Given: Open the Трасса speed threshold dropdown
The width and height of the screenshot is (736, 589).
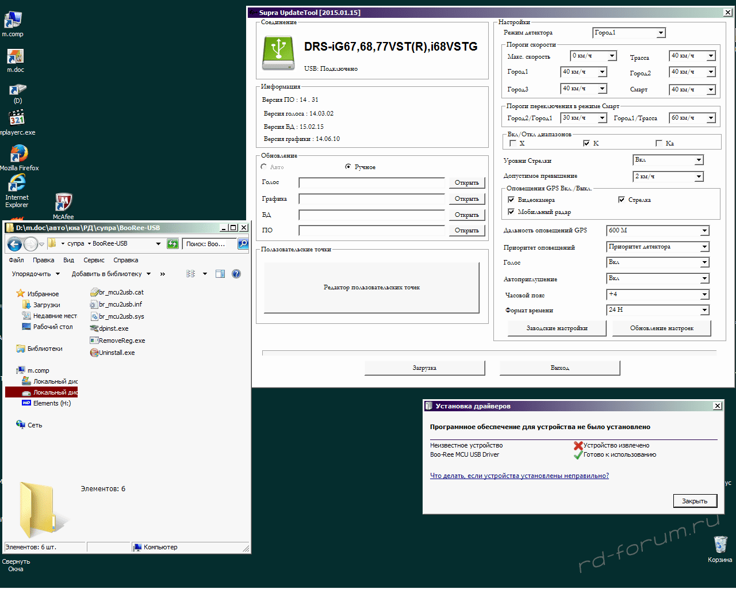Looking at the screenshot, I should (693, 56).
